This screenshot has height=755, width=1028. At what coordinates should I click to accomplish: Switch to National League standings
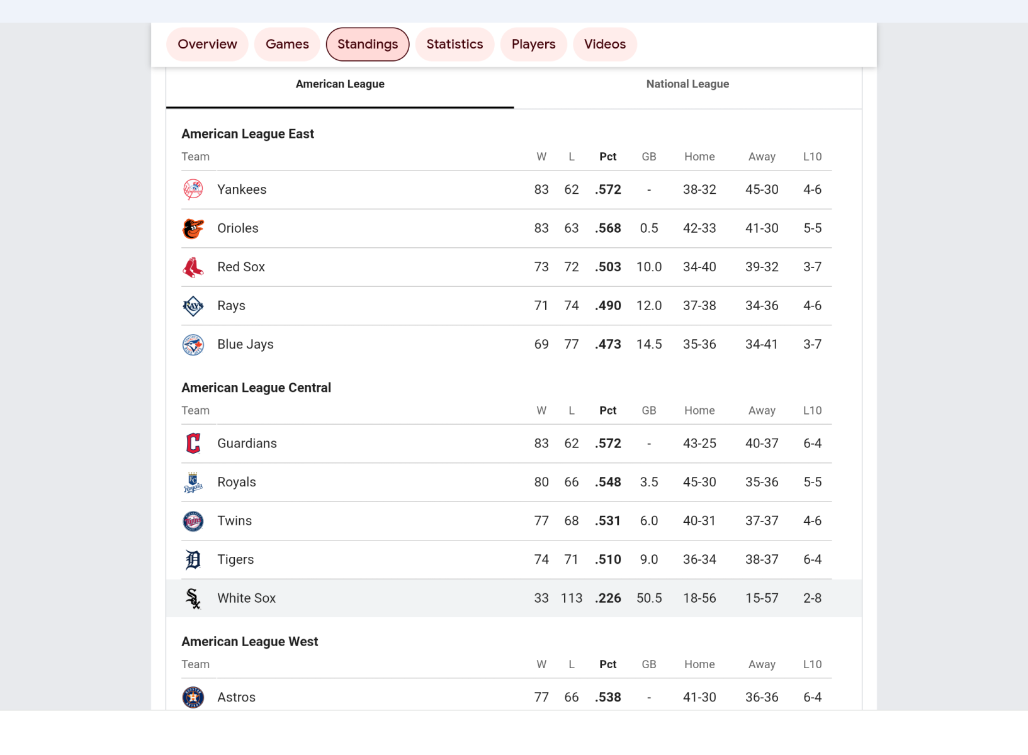(687, 84)
